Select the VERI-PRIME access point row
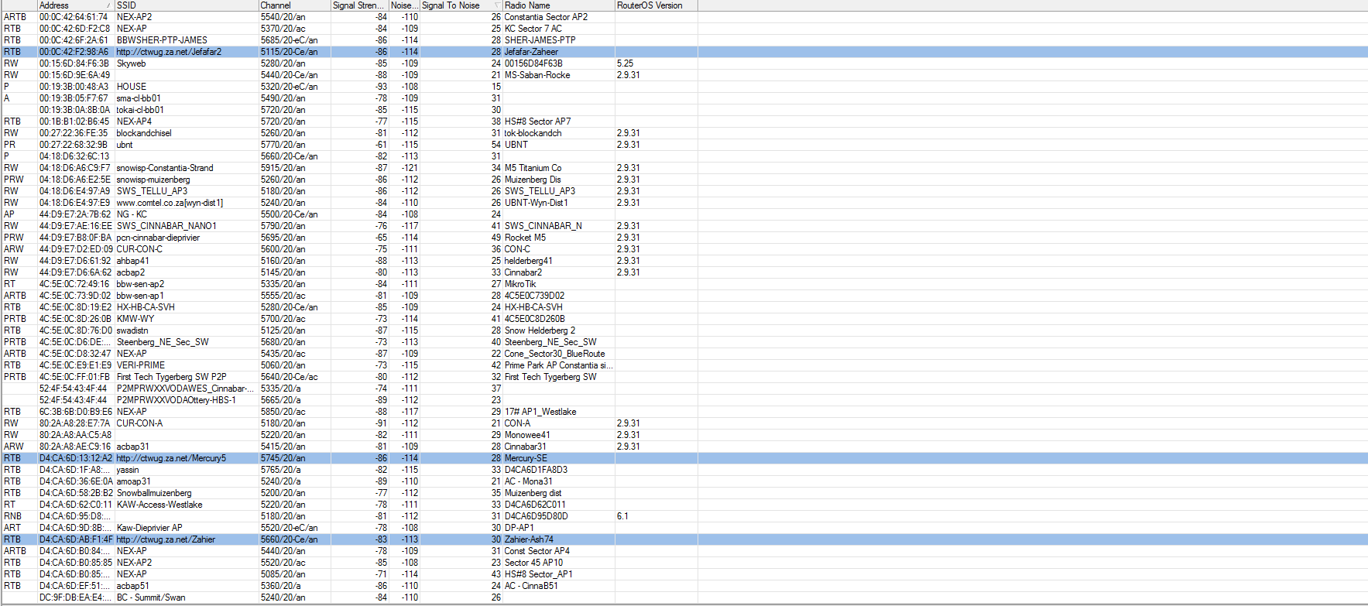This screenshot has width=1368, height=606. [140, 365]
